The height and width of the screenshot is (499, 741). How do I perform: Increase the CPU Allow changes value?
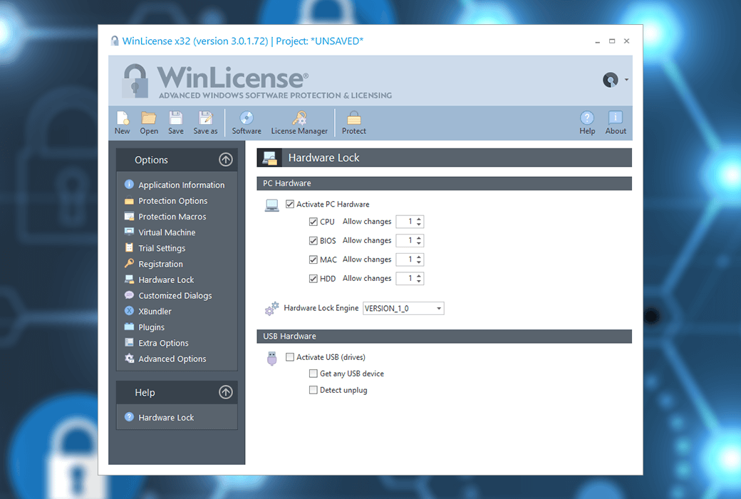[418, 219]
